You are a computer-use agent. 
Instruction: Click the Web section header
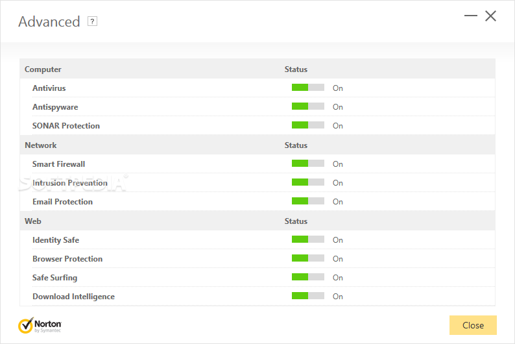[x=33, y=221]
